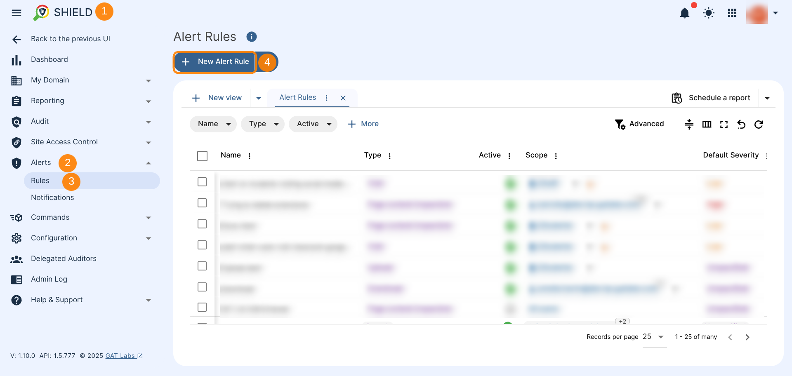The height and width of the screenshot is (376, 792).
Task: Toggle row density icon
Action: coord(689,124)
